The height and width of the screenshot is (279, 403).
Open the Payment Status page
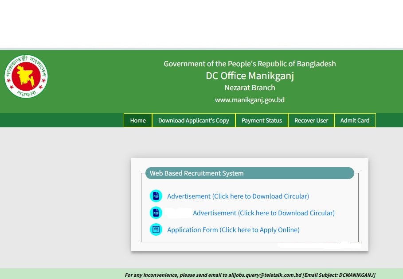pyautogui.click(x=262, y=120)
